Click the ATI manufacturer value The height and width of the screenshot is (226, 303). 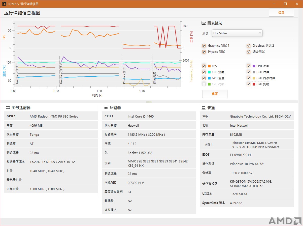click(x=32, y=144)
